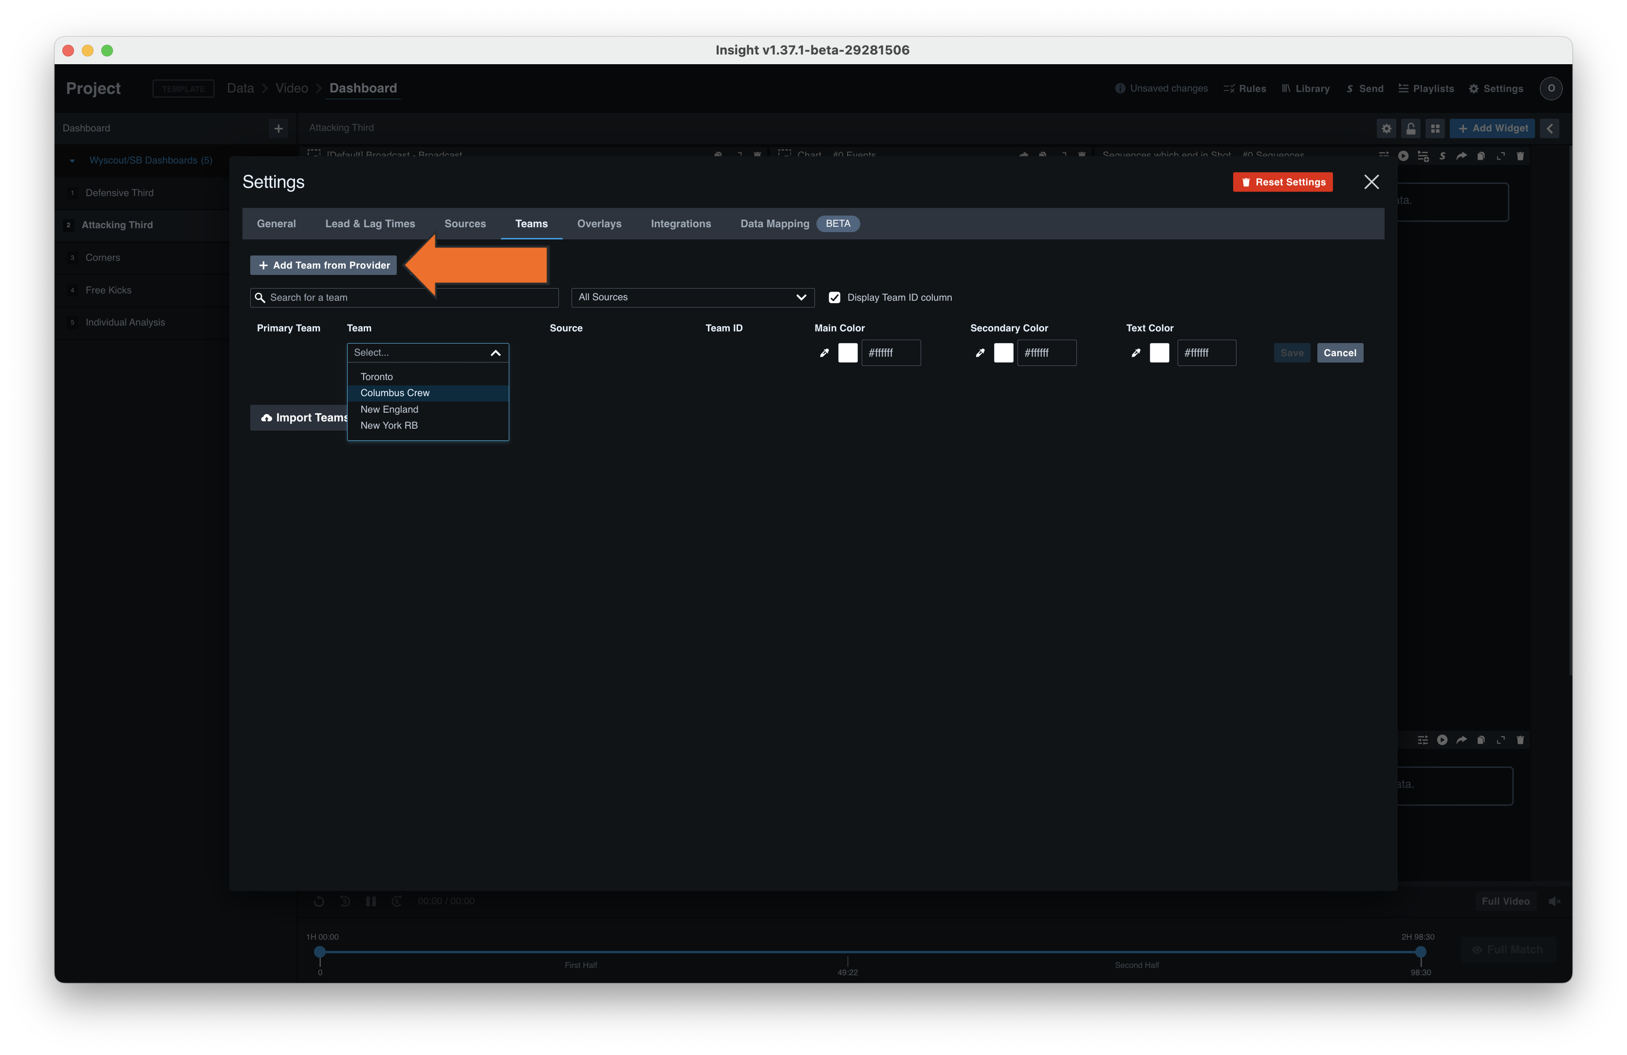Click the Add Widget button

point(1492,128)
